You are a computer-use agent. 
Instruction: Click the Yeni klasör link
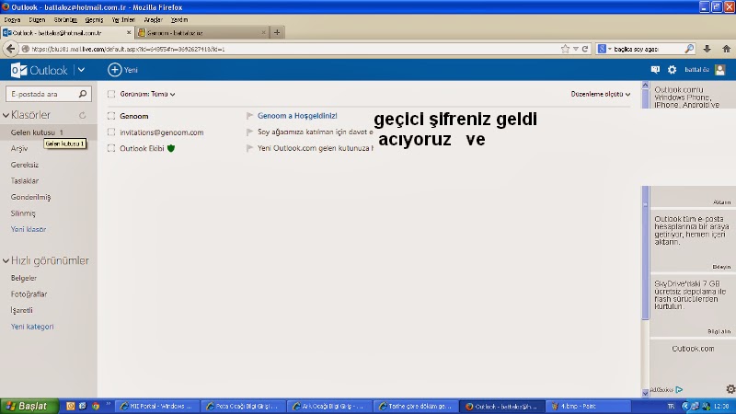pos(29,229)
